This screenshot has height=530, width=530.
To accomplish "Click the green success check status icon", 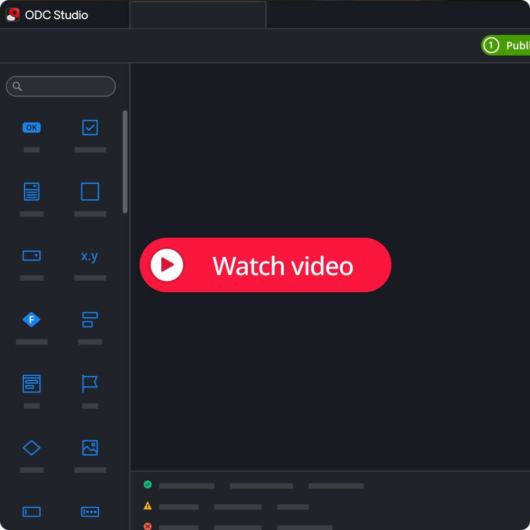I will click(x=148, y=484).
